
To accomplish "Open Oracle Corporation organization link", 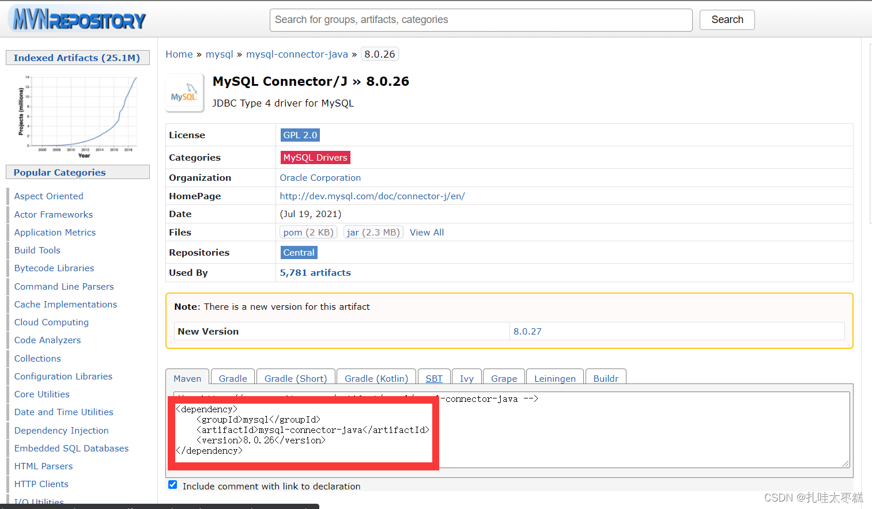I will point(320,178).
